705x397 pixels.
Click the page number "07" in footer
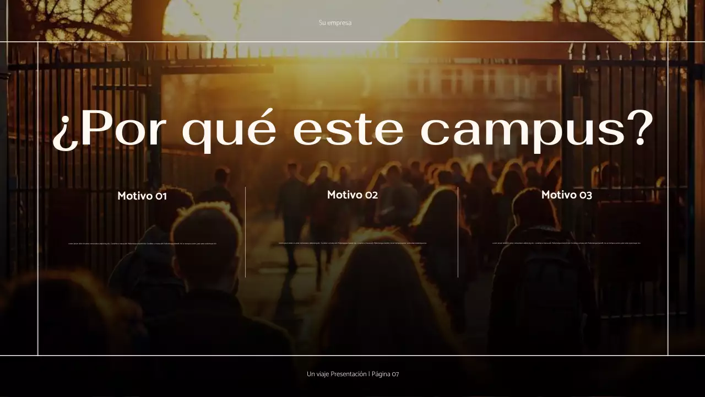[395, 373]
